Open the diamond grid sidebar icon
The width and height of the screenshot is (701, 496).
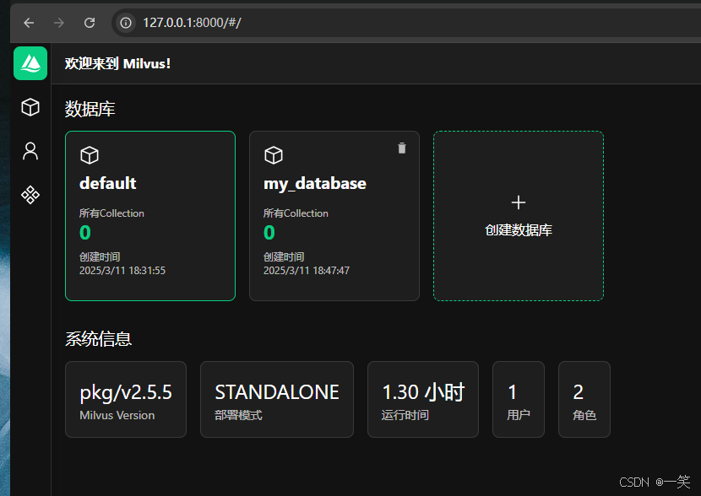tap(30, 195)
